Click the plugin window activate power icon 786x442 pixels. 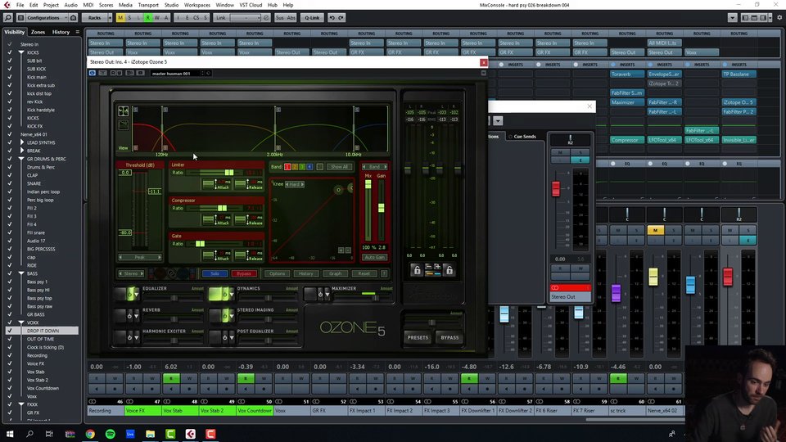(93, 73)
